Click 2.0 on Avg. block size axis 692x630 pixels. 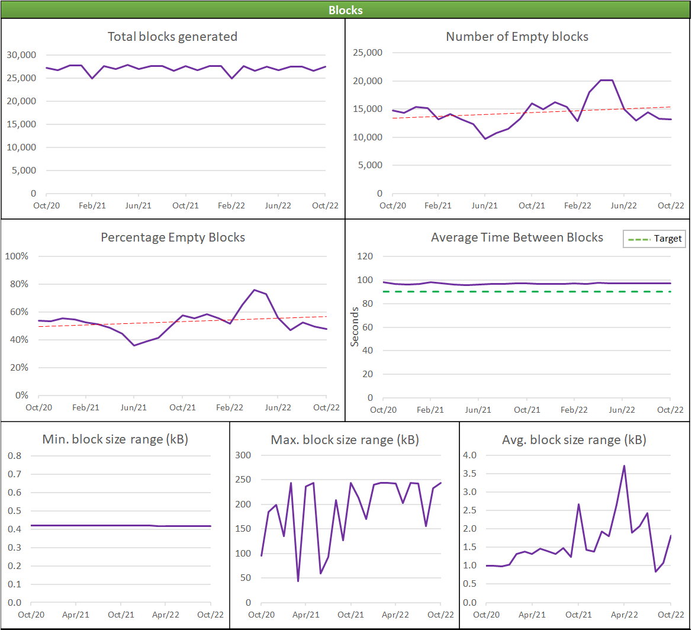(x=469, y=529)
